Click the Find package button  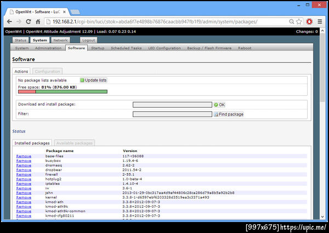point(229,114)
